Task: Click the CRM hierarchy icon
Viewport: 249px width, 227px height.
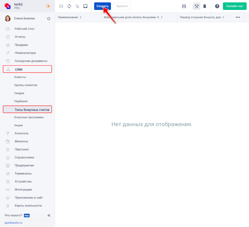Action: point(8,69)
